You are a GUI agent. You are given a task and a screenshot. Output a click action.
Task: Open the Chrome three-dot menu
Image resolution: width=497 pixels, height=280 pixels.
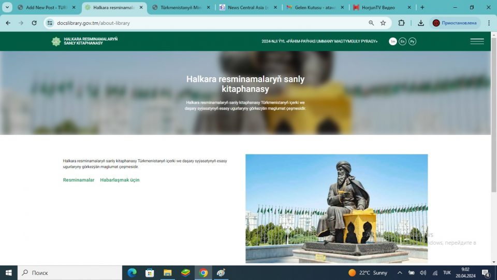point(489,23)
